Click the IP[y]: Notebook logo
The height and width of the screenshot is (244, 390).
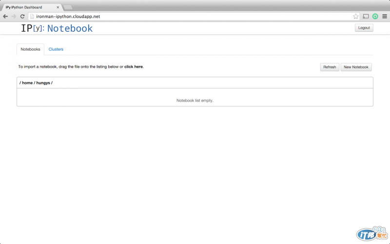click(x=57, y=28)
